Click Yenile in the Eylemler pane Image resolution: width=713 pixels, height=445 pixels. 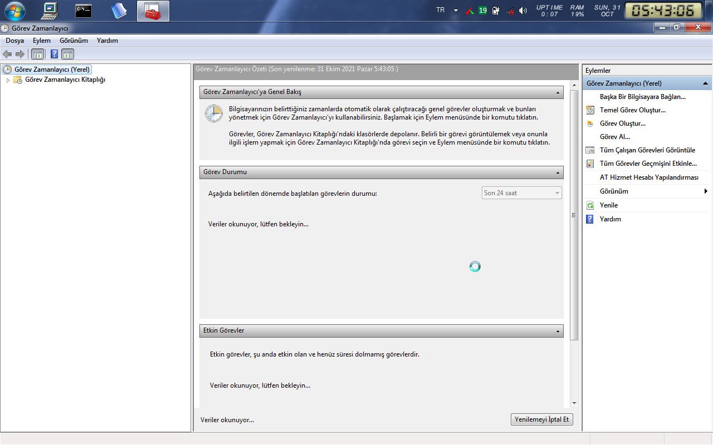click(x=609, y=205)
